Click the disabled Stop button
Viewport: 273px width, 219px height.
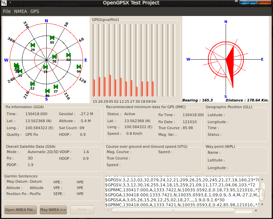[x=82, y=210]
